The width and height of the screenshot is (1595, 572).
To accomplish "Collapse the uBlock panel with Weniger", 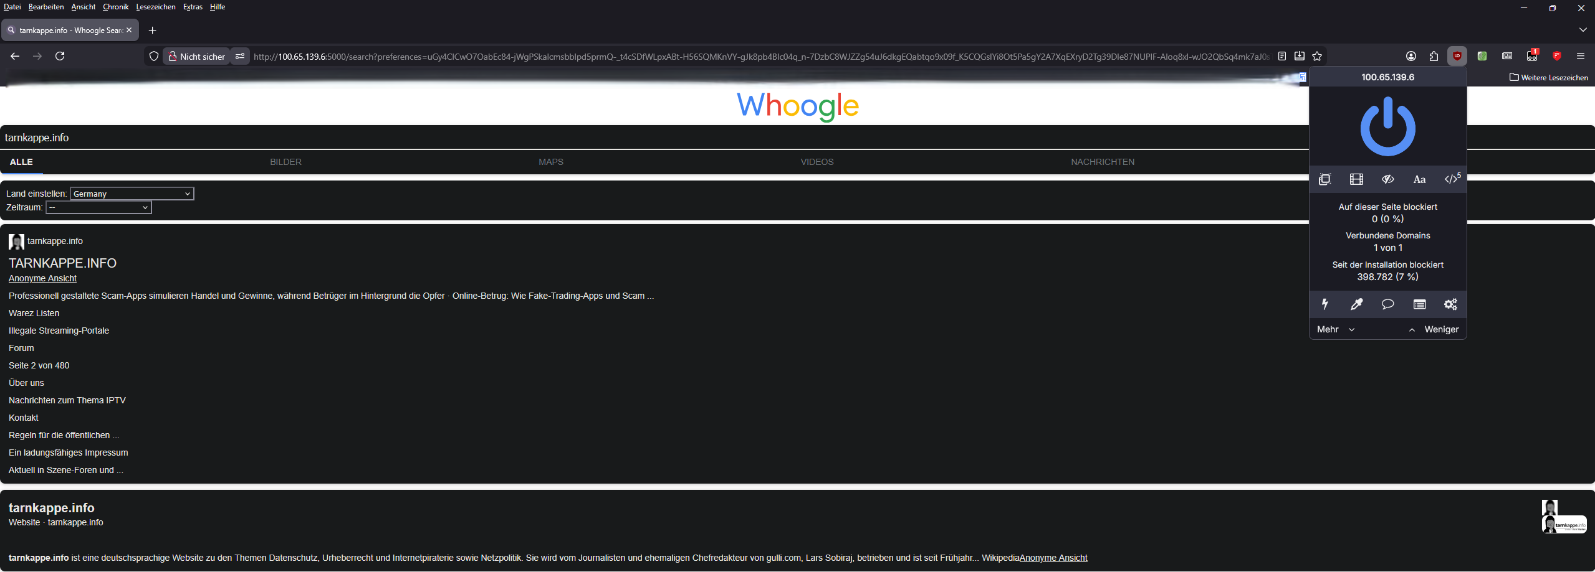I will click(1434, 329).
